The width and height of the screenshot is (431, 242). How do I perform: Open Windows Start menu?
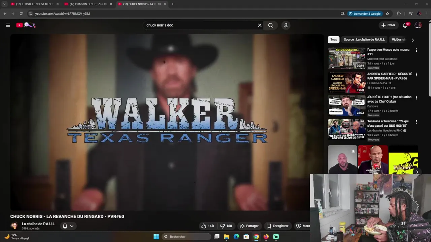[x=156, y=237]
